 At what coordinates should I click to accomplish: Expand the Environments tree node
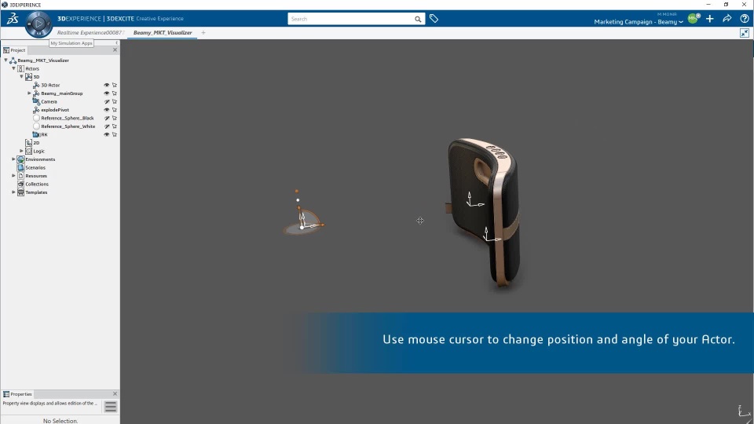click(x=13, y=159)
